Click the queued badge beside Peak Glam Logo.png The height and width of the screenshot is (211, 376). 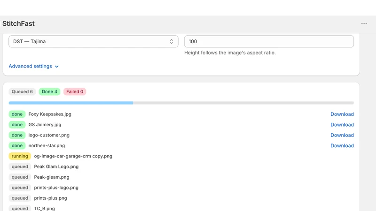pyautogui.click(x=20, y=167)
